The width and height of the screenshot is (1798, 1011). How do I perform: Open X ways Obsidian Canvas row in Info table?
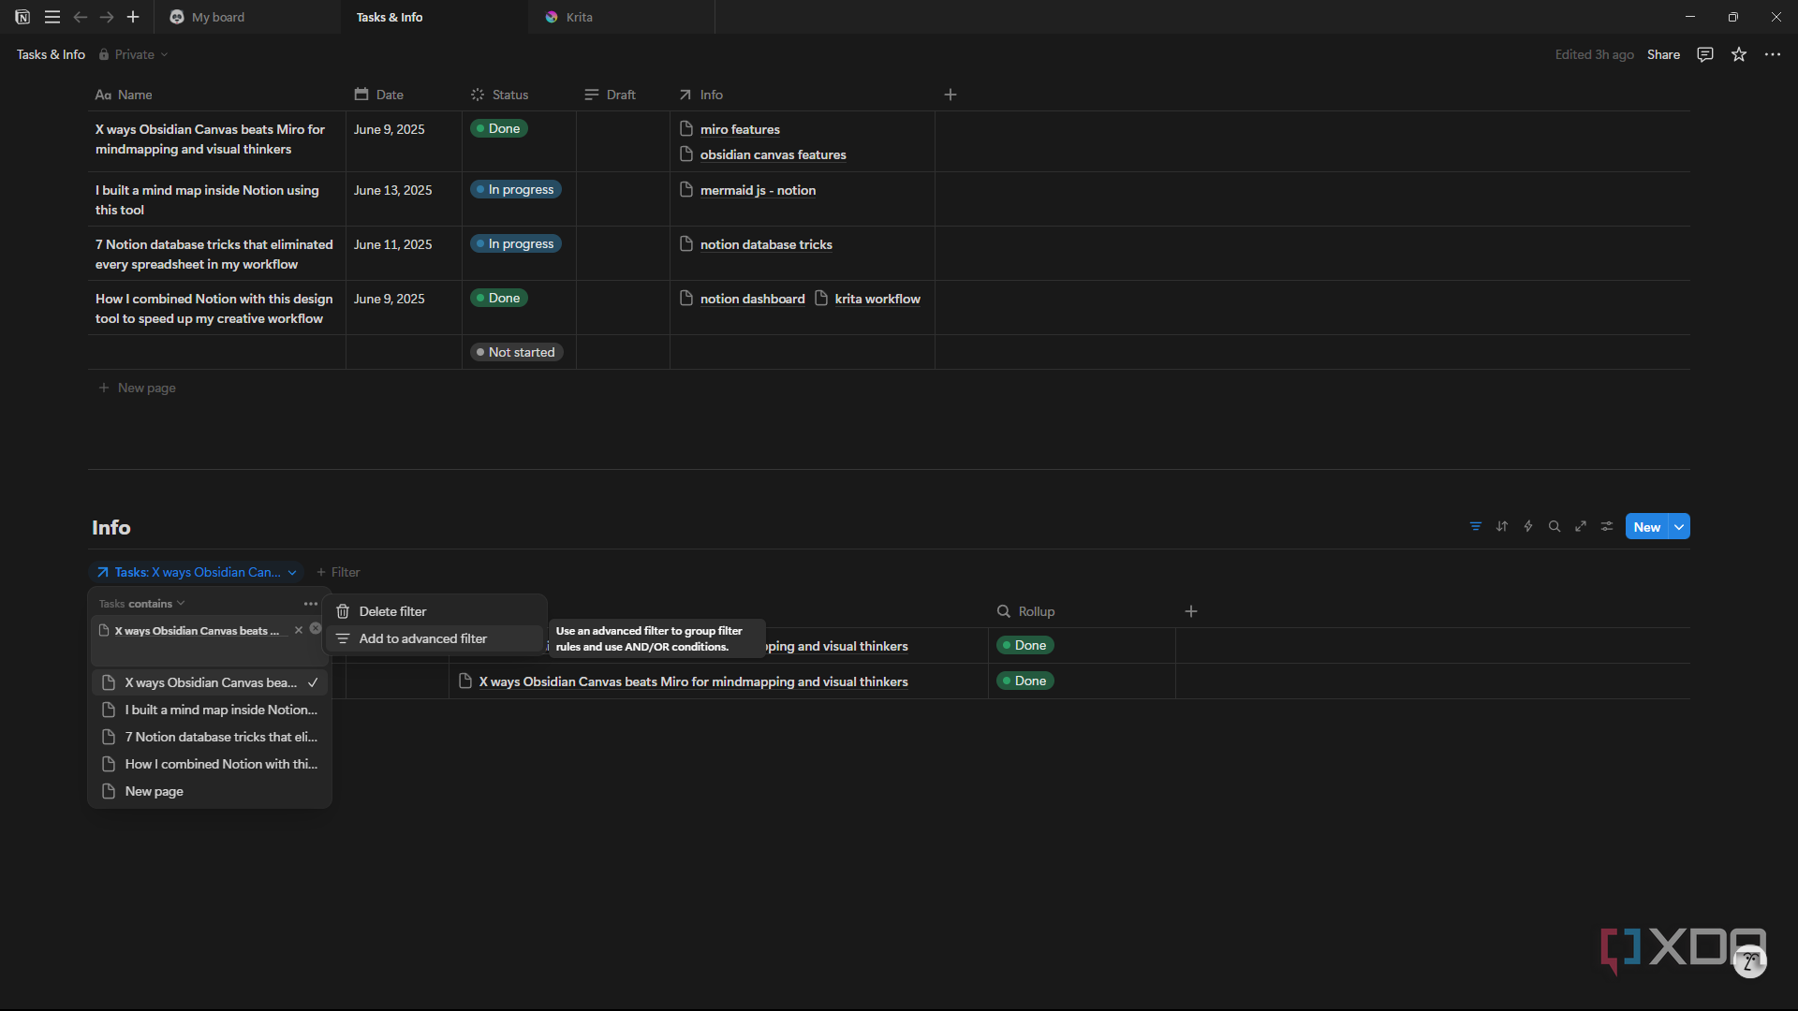pyautogui.click(x=693, y=681)
